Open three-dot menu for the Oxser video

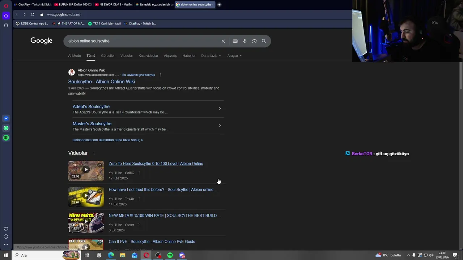139,225
